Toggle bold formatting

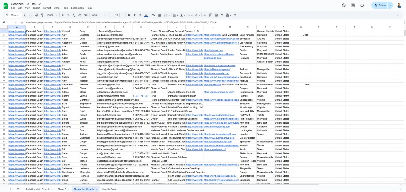click(x=129, y=15)
